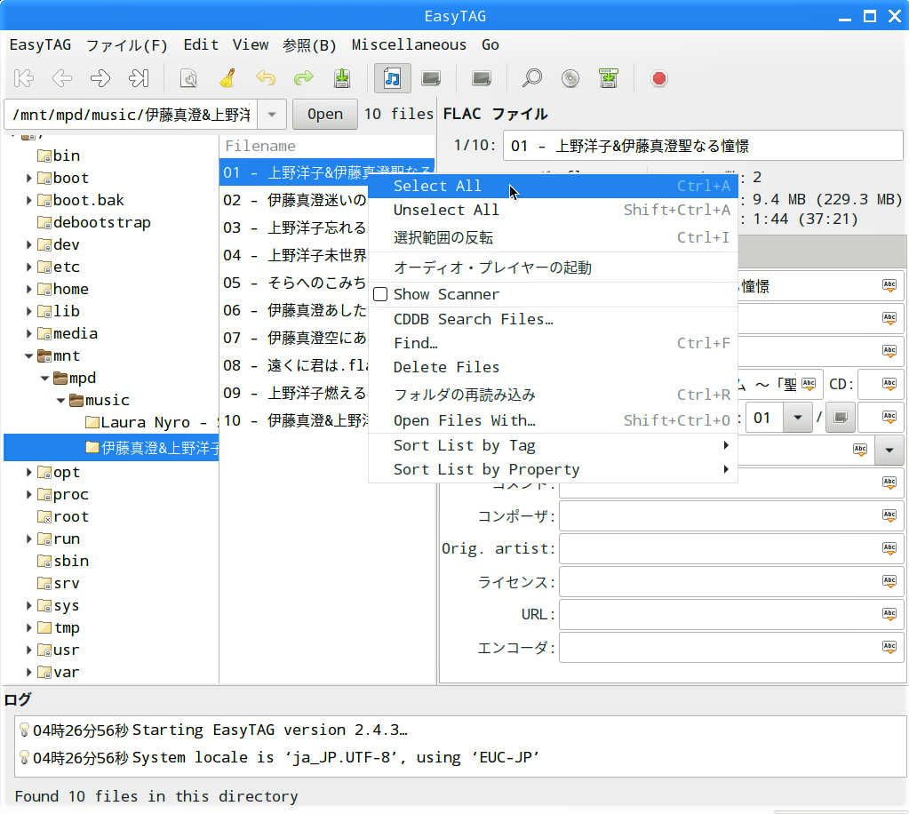Image resolution: width=909 pixels, height=814 pixels.
Task: Click the Abc tag icon beside the genre dropdown
Action: click(x=860, y=450)
